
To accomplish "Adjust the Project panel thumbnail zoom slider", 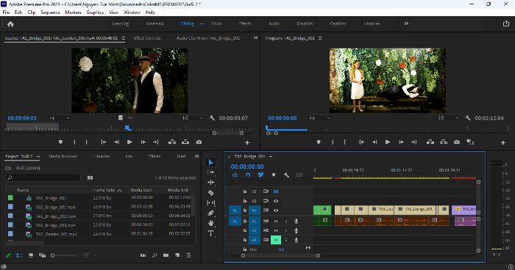I will (64, 255).
